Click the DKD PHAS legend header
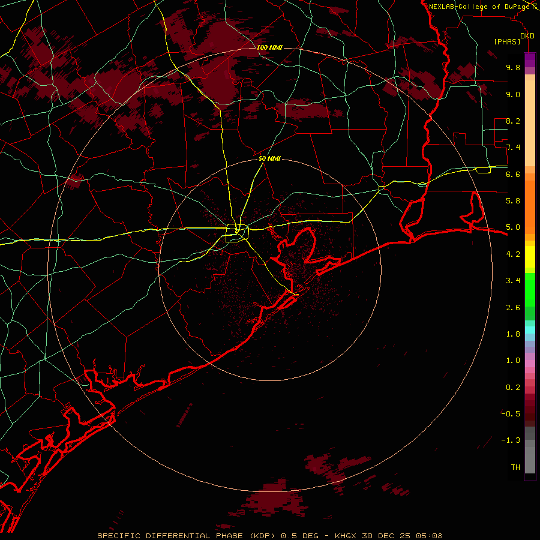The height and width of the screenshot is (540, 540). [514, 38]
